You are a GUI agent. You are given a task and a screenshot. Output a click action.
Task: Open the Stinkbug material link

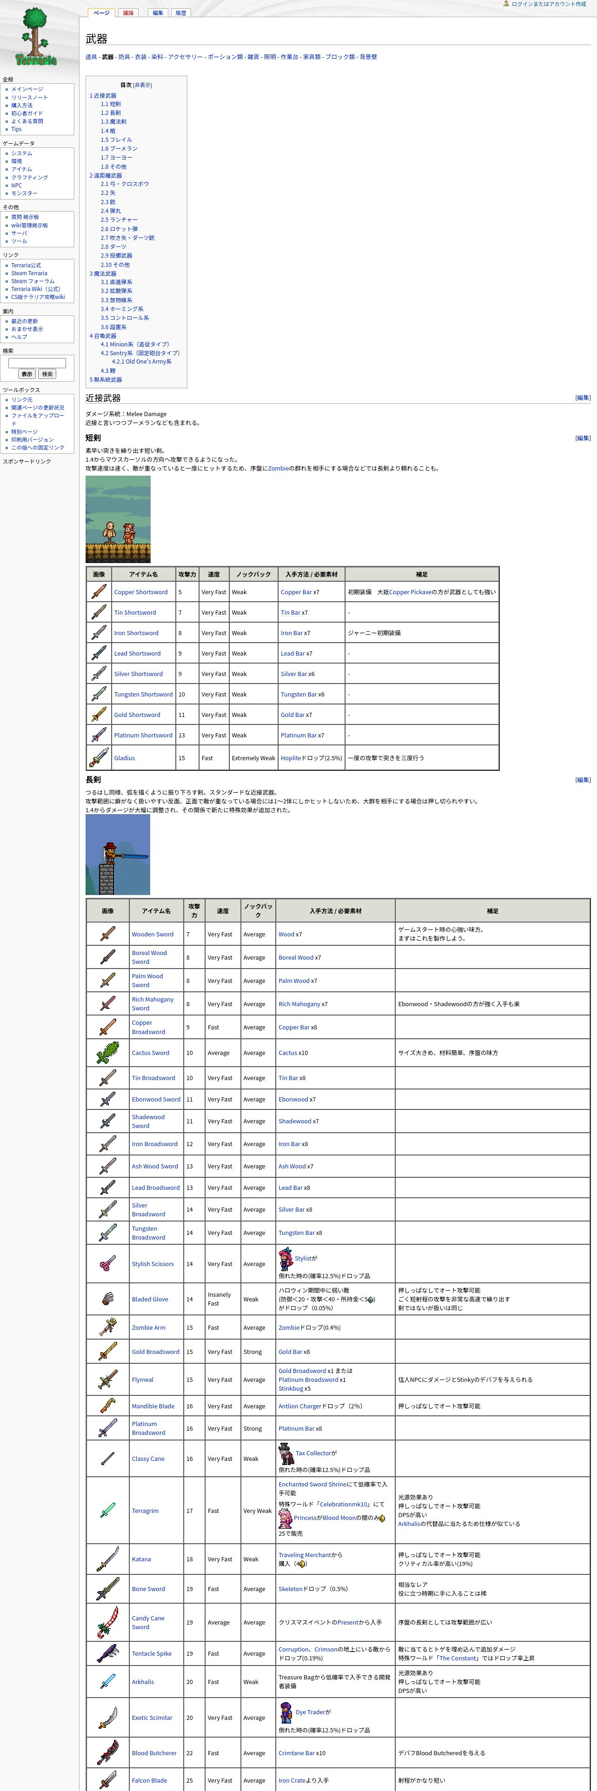[x=291, y=1388]
